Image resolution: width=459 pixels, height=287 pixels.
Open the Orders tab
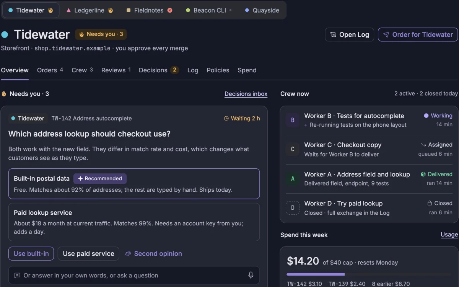[x=50, y=70]
